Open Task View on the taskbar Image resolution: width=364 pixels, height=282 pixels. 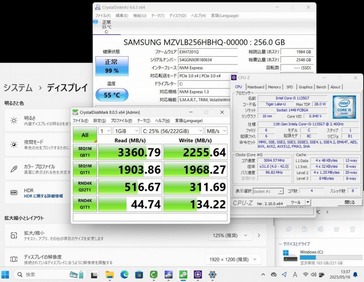(95, 275)
